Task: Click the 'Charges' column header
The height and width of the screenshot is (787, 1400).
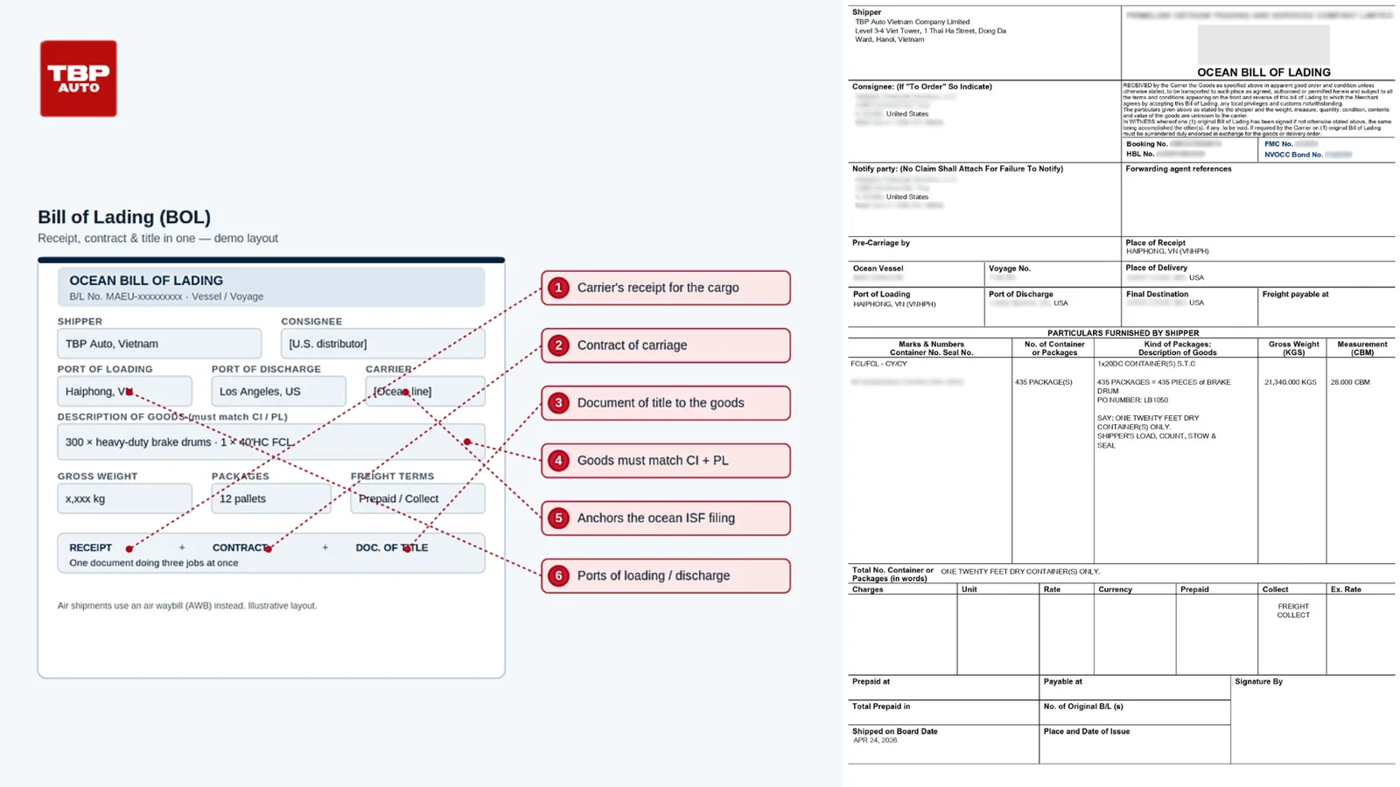Action: (867, 589)
